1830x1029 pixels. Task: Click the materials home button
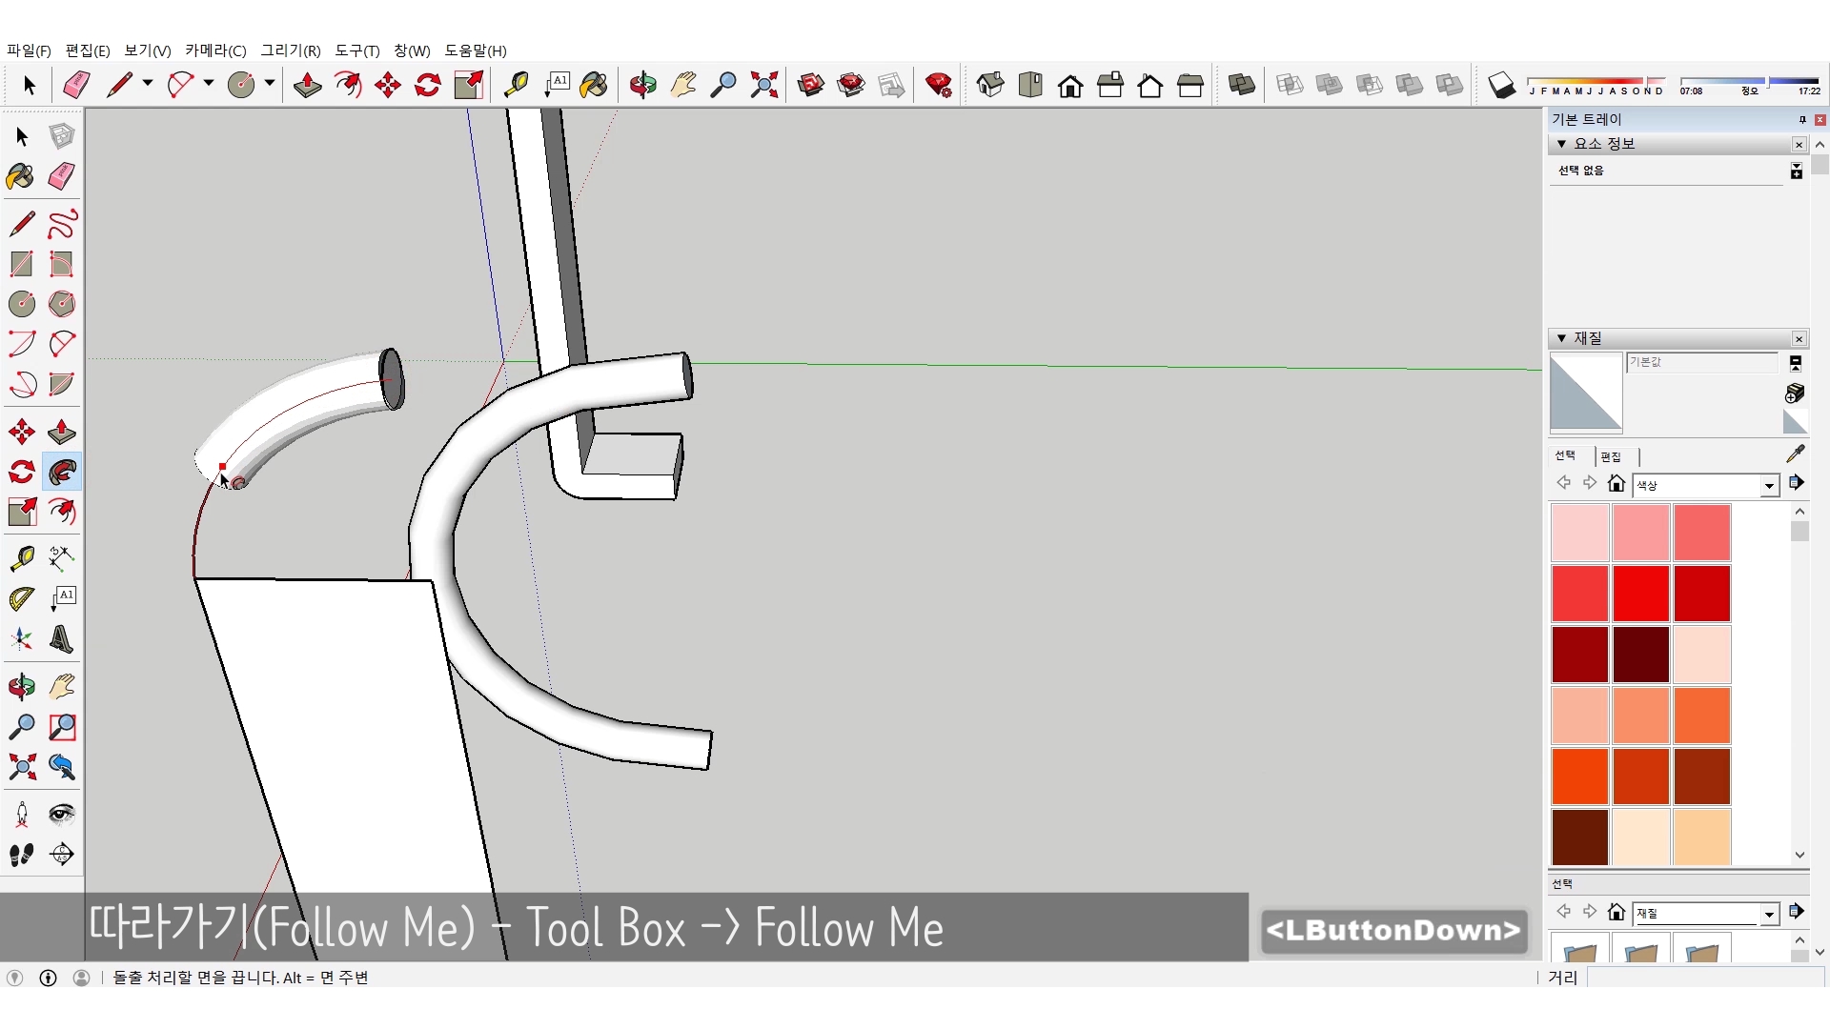coord(1616,484)
